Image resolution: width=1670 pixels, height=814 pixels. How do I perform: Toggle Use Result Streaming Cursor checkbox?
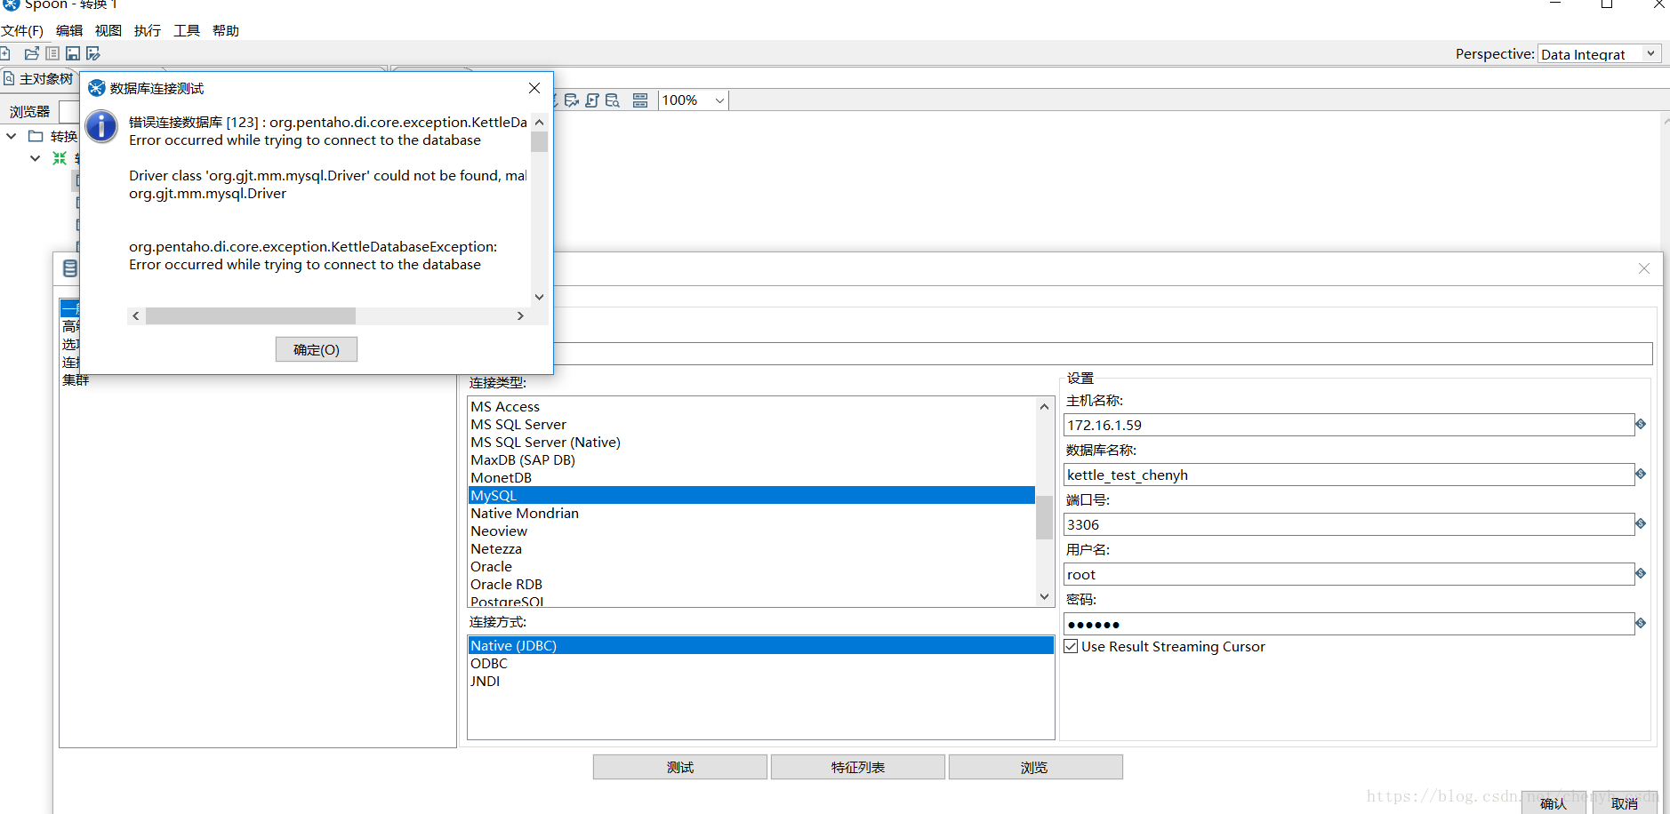click(x=1071, y=646)
